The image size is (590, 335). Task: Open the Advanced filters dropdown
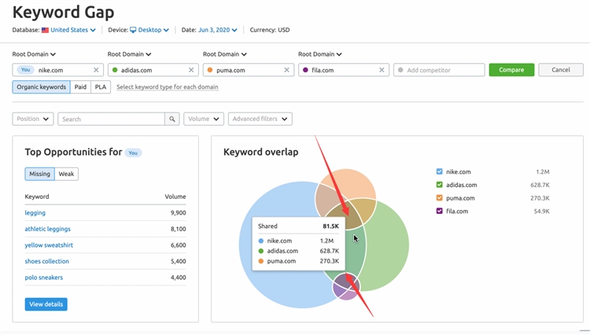260,120
